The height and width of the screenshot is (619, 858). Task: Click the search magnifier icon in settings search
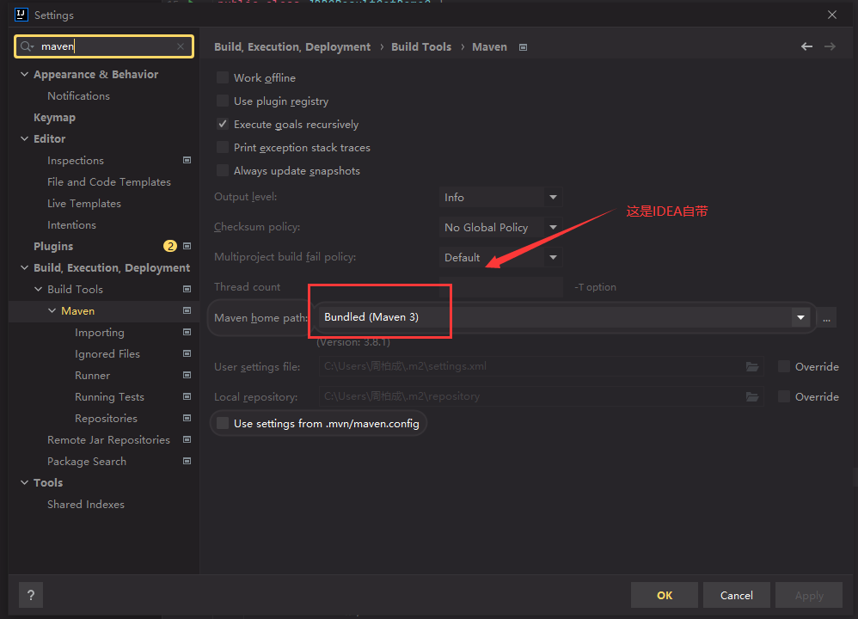point(27,46)
